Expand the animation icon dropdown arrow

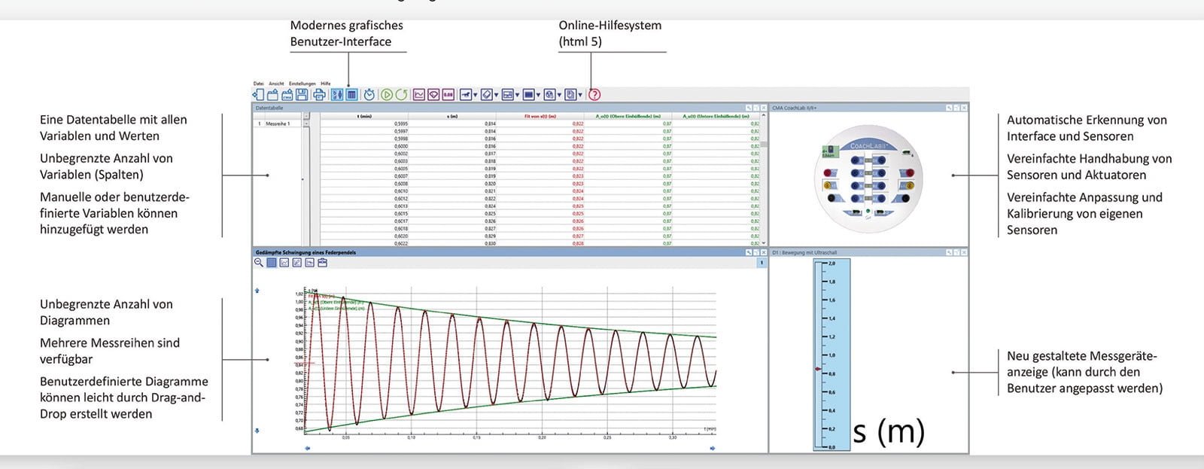(475, 96)
